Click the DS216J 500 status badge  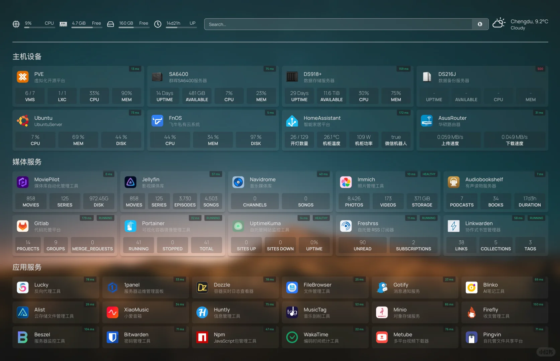(x=540, y=69)
